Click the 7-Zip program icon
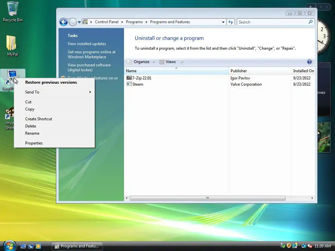The image size is (335, 251). 129,78
